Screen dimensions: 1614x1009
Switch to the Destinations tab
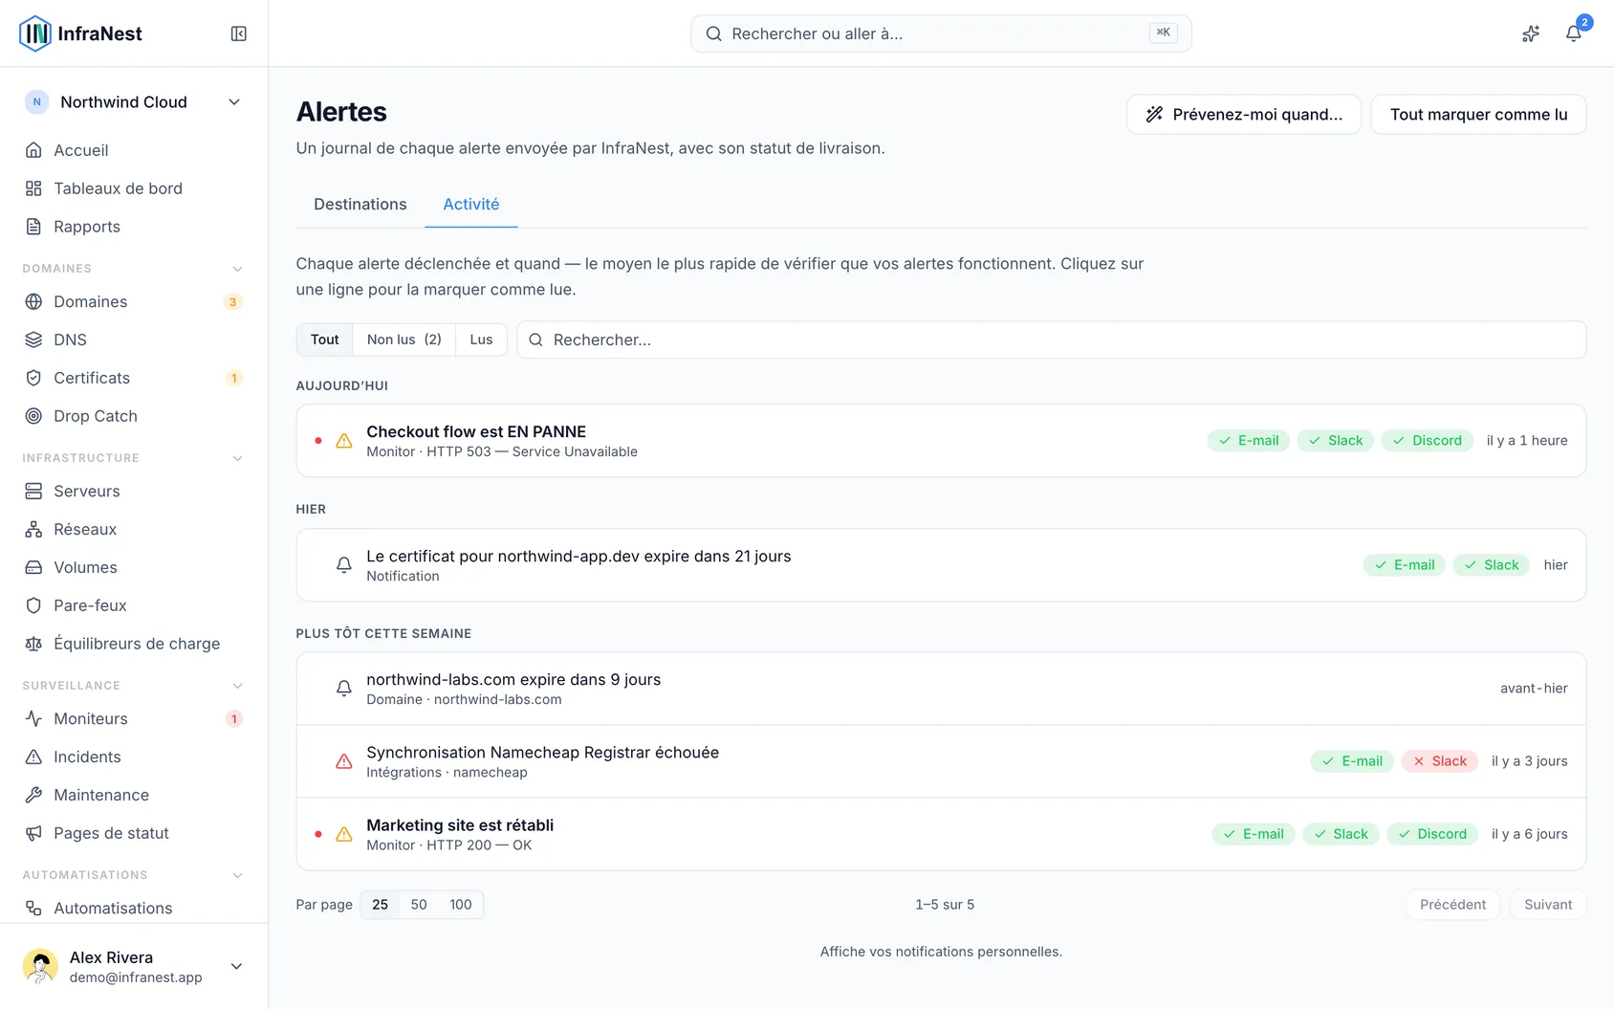pos(360,204)
